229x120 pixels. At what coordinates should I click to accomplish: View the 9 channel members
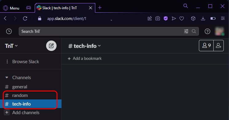click(x=206, y=46)
